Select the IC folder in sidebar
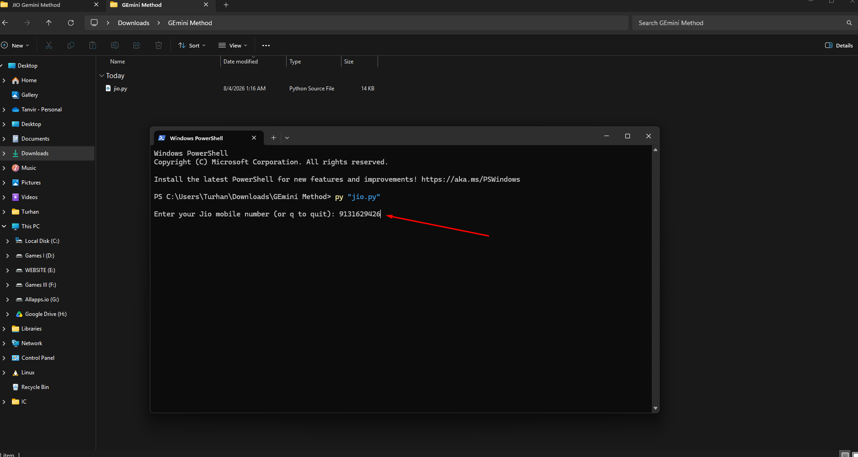858x457 pixels. click(x=24, y=402)
